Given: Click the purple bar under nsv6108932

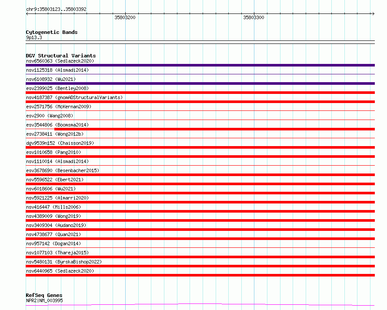Looking at the screenshot, I should point(200,83).
